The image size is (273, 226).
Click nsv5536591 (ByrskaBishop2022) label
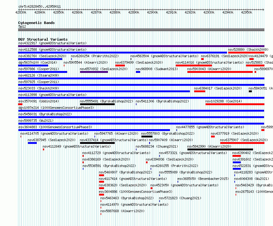109,166
